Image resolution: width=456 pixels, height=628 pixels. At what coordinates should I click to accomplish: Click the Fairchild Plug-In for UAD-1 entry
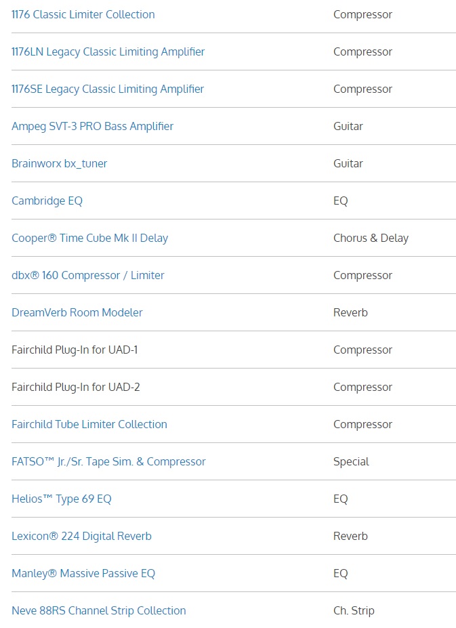tap(75, 350)
